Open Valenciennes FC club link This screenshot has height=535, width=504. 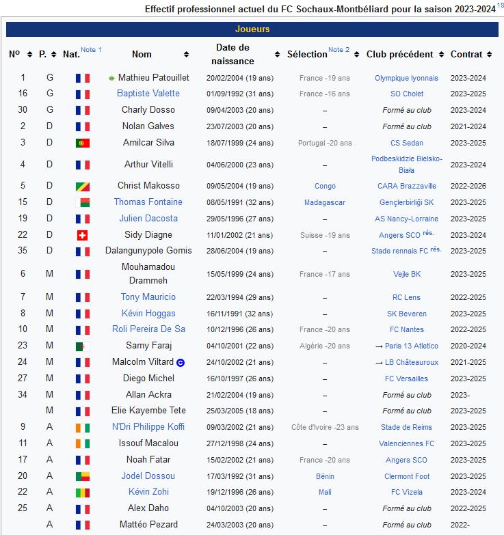[x=406, y=443]
